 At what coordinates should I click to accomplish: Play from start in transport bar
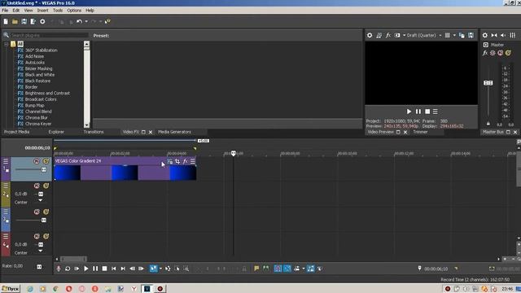[x=77, y=269]
